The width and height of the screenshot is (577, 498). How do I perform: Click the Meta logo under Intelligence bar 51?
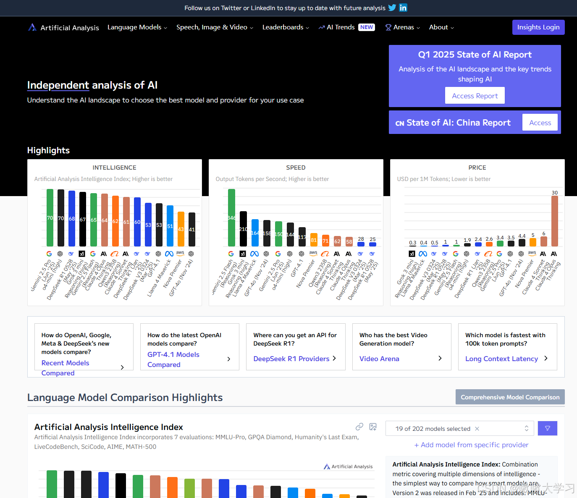[169, 254]
